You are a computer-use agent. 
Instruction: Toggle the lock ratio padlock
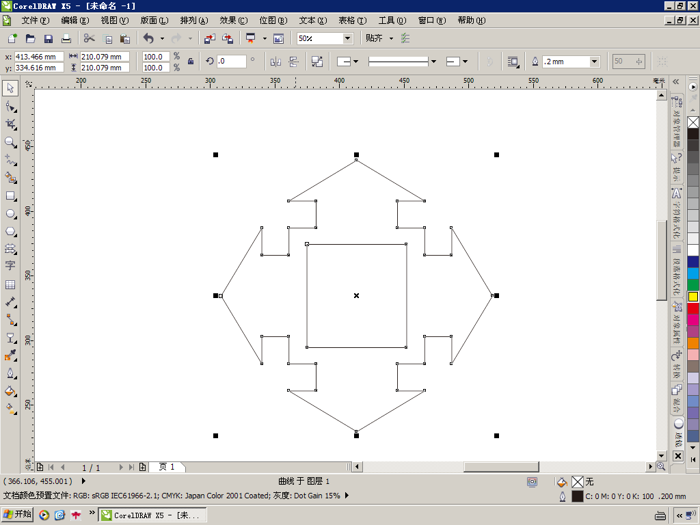point(191,62)
